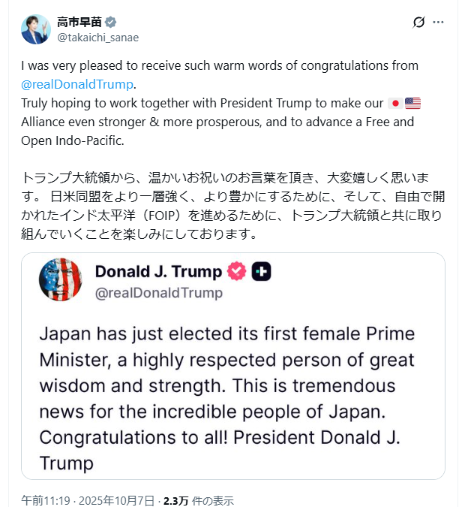
Task: Click the pink verified badge beside Donald J. Trump
Action: click(x=237, y=272)
